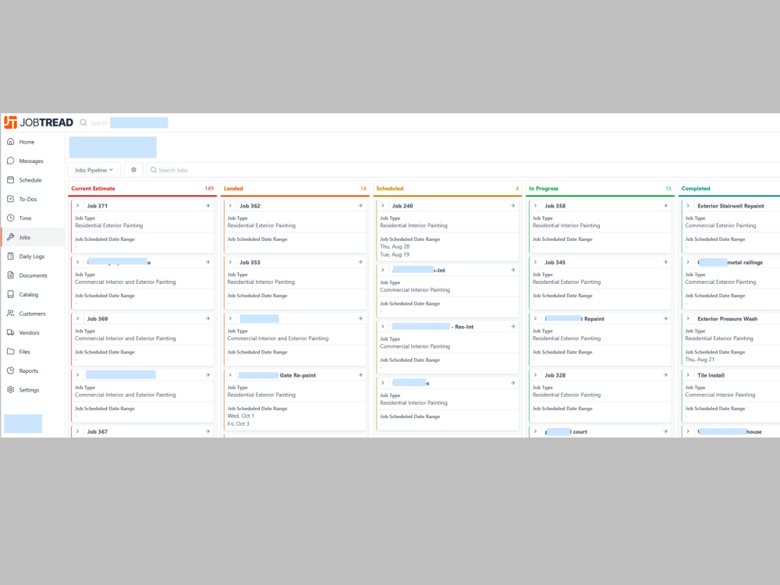The width and height of the screenshot is (780, 585).
Task: Expand the Job 362 card
Action: click(x=230, y=205)
